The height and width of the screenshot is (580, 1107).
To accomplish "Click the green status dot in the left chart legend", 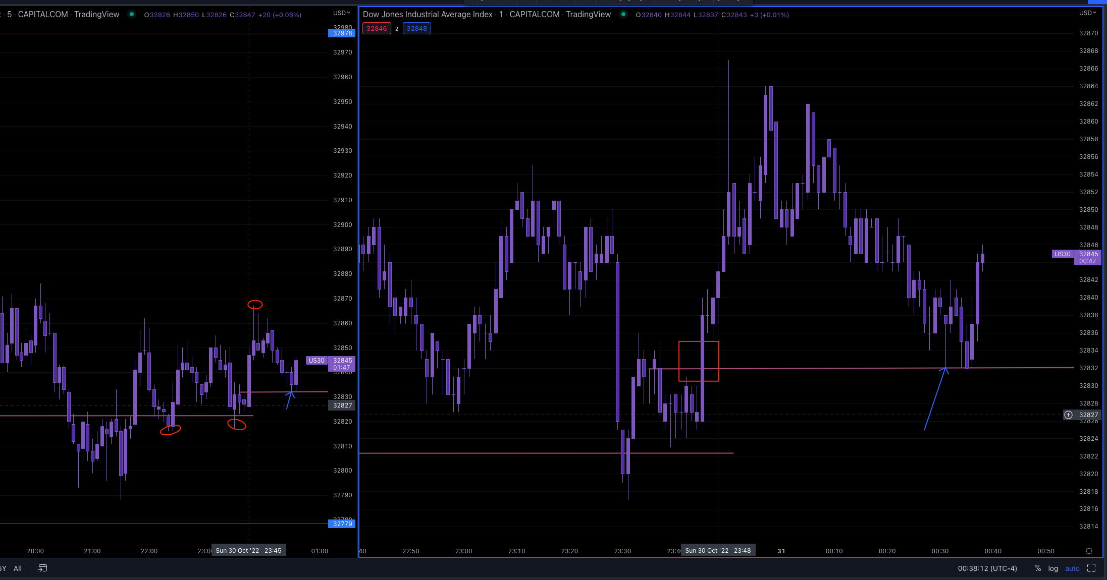I will point(132,15).
